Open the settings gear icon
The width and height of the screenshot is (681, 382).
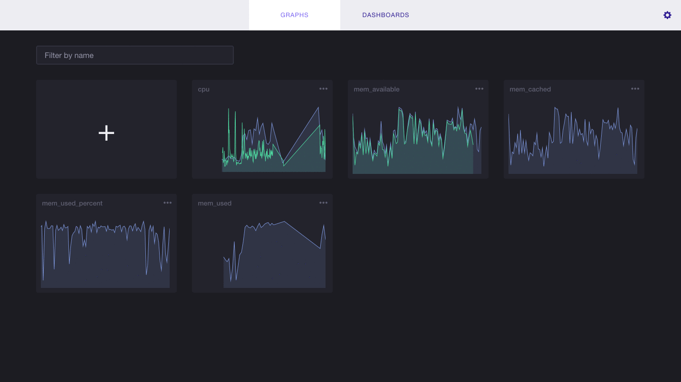tap(667, 15)
